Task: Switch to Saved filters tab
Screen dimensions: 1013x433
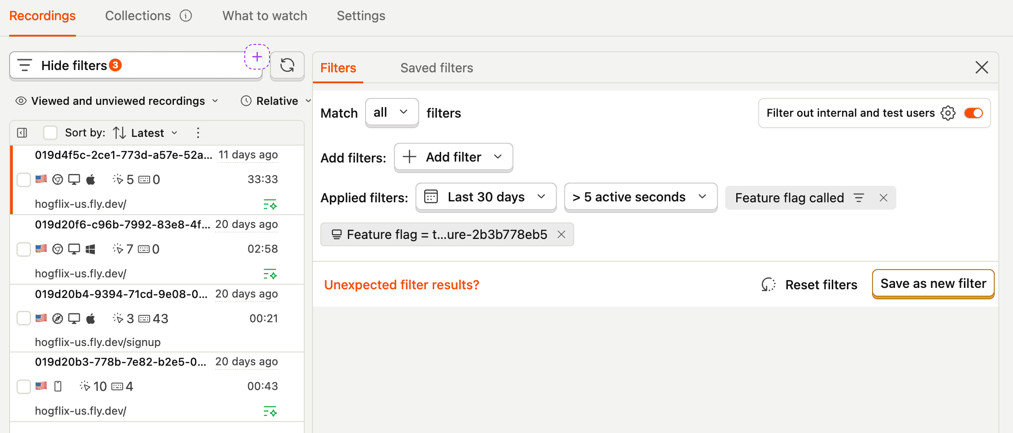Action: [x=437, y=68]
